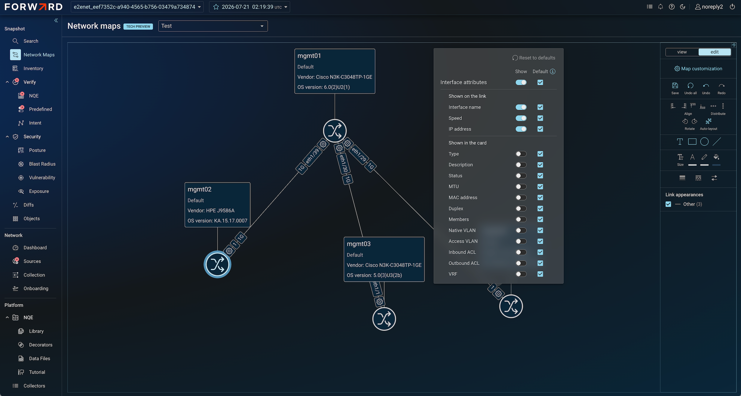Open the network selector dropdown

click(137, 7)
